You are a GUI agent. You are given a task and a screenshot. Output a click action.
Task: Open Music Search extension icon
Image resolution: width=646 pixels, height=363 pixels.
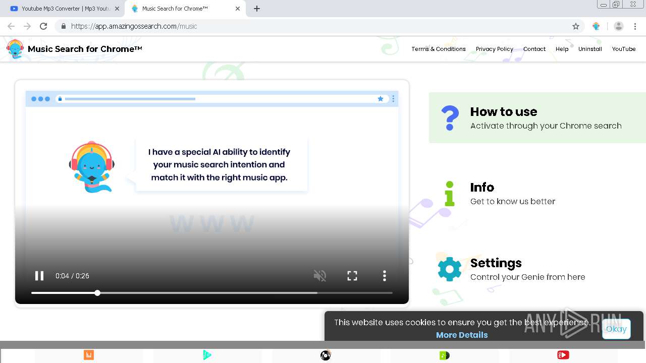click(596, 26)
